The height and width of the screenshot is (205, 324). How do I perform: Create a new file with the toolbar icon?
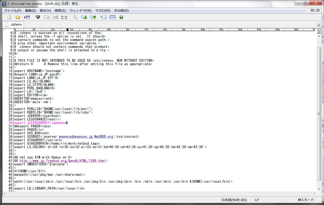(x=9, y=17)
